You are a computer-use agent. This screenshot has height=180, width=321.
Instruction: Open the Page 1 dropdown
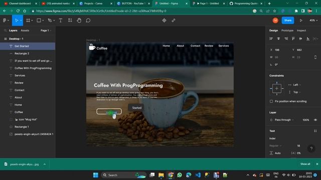tap(46, 30)
